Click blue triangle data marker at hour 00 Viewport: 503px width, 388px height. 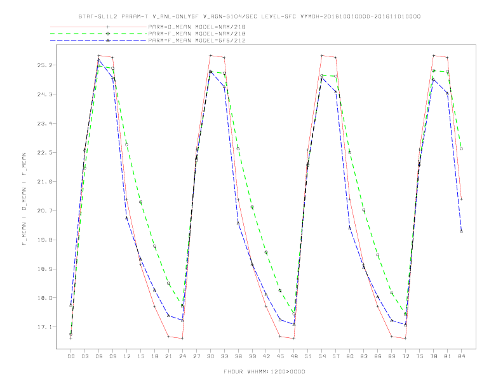[x=71, y=306]
